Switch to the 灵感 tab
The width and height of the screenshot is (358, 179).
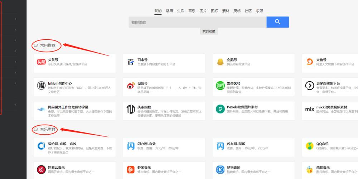[237, 11]
